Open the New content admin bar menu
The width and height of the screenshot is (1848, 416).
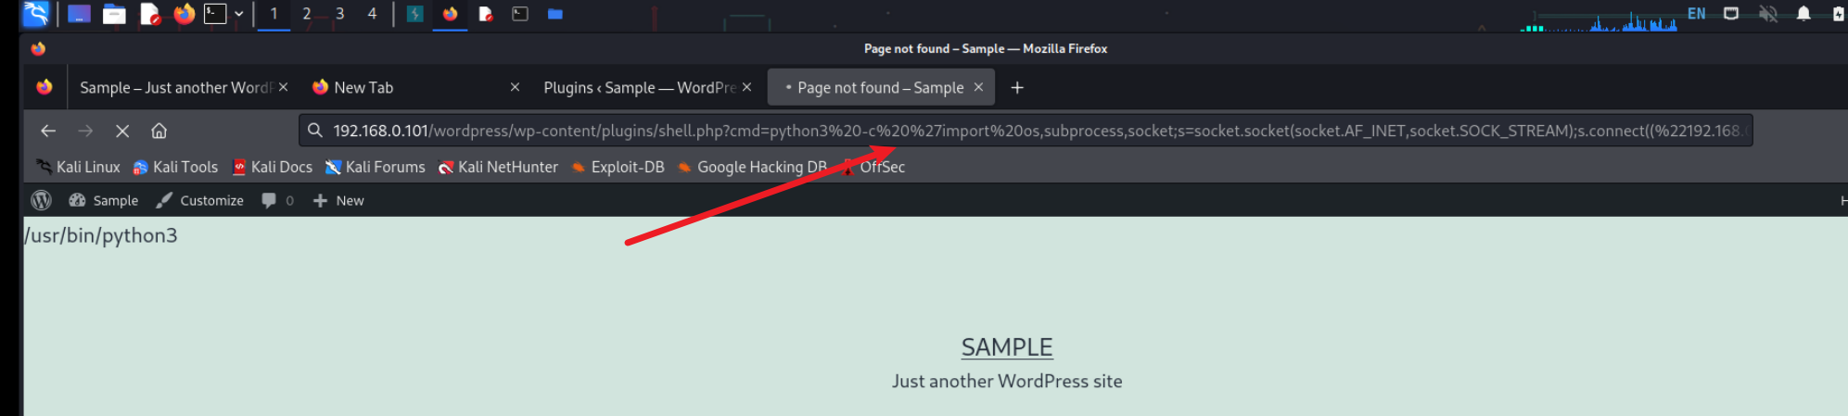coord(338,200)
